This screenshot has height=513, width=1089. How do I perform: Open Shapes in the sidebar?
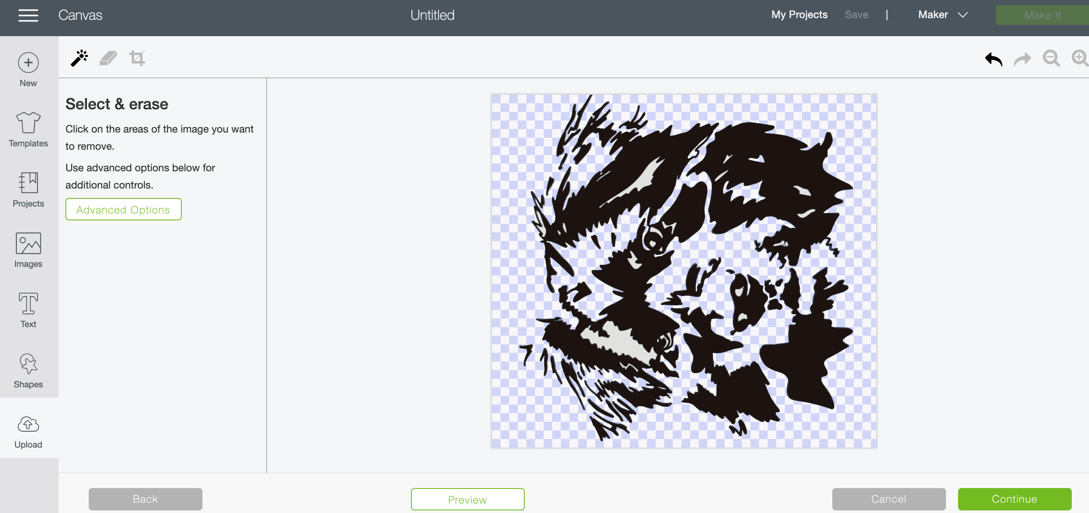pos(28,371)
